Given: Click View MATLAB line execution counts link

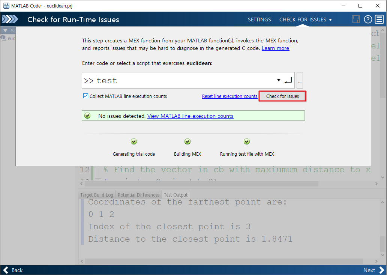Looking at the screenshot, I should coord(190,116).
